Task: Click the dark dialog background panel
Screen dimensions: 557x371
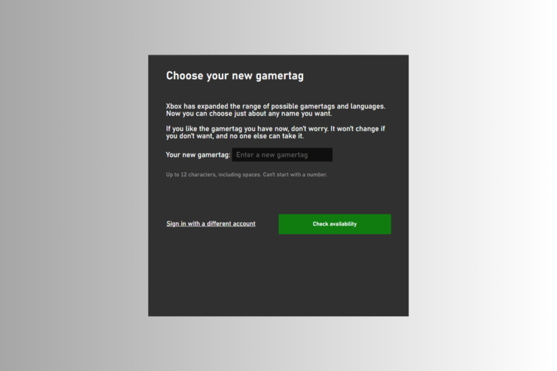Action: tap(277, 283)
